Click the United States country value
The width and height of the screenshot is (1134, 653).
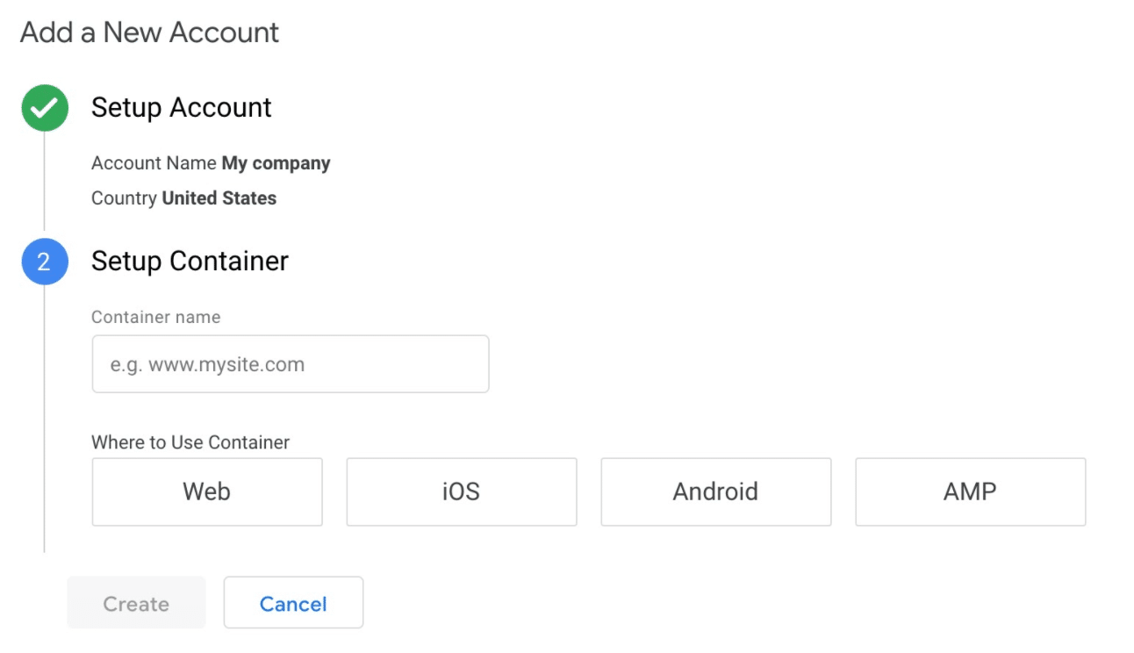[x=219, y=198]
